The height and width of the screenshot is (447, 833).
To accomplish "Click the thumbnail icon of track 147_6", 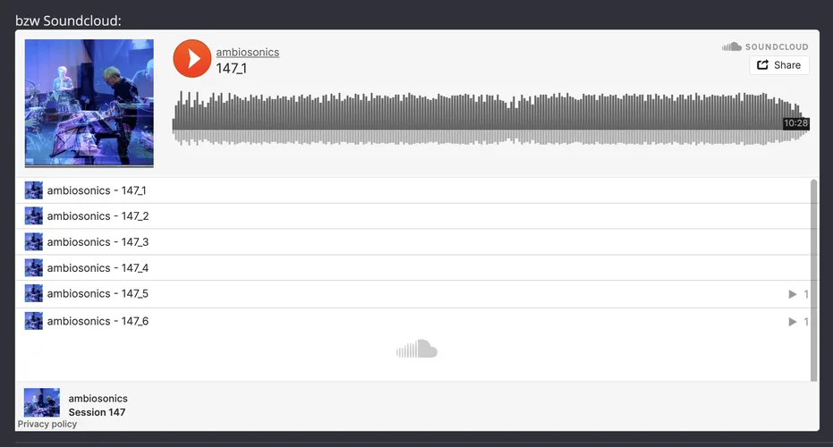I will (x=33, y=321).
